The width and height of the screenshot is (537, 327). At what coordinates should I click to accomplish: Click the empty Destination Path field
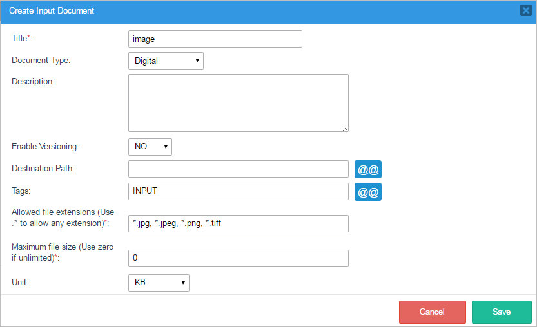[238, 169]
